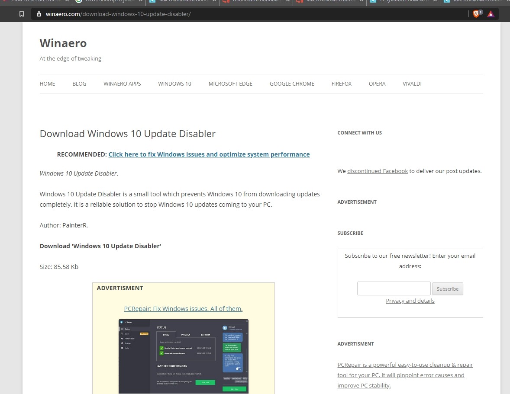Click the PC Repair app screenshot ad
510x394 pixels.
click(184, 356)
